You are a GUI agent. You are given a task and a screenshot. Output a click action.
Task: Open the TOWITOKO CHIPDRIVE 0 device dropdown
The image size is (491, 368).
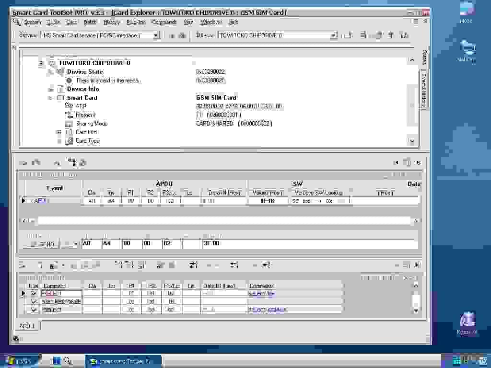click(334, 35)
